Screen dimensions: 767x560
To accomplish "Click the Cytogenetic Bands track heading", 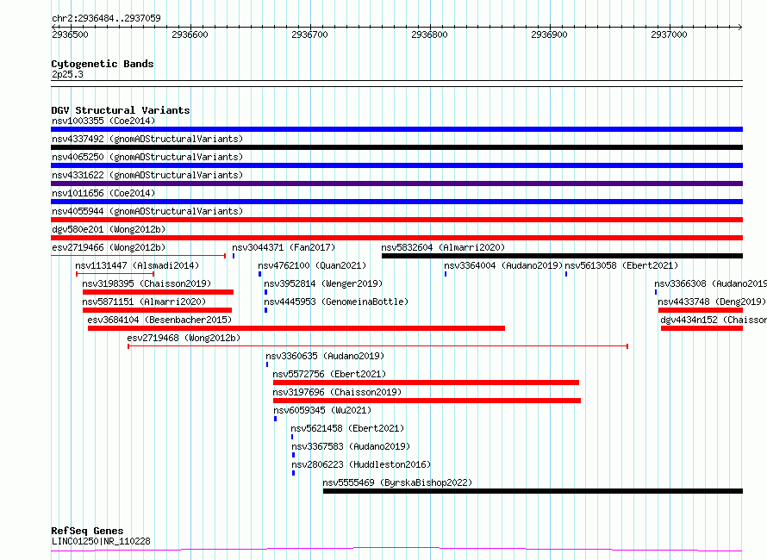I will tap(103, 64).
